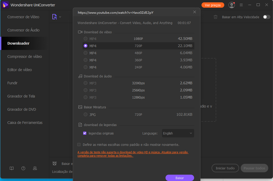This screenshot has width=273, height=181.
Task: Click the help question mark icon
Action: [x=23, y=168]
